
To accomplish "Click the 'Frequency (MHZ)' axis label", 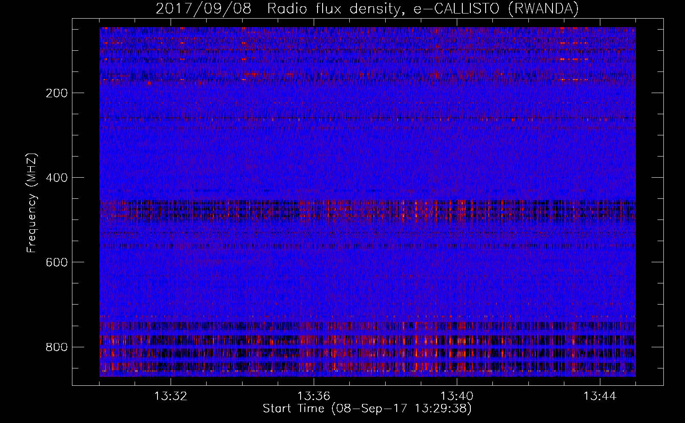I will [x=32, y=203].
